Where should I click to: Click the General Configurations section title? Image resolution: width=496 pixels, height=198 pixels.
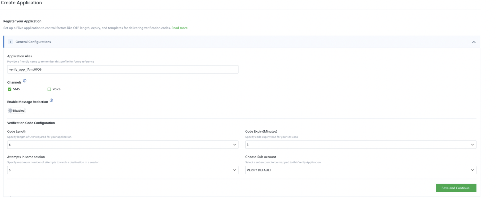point(33,42)
